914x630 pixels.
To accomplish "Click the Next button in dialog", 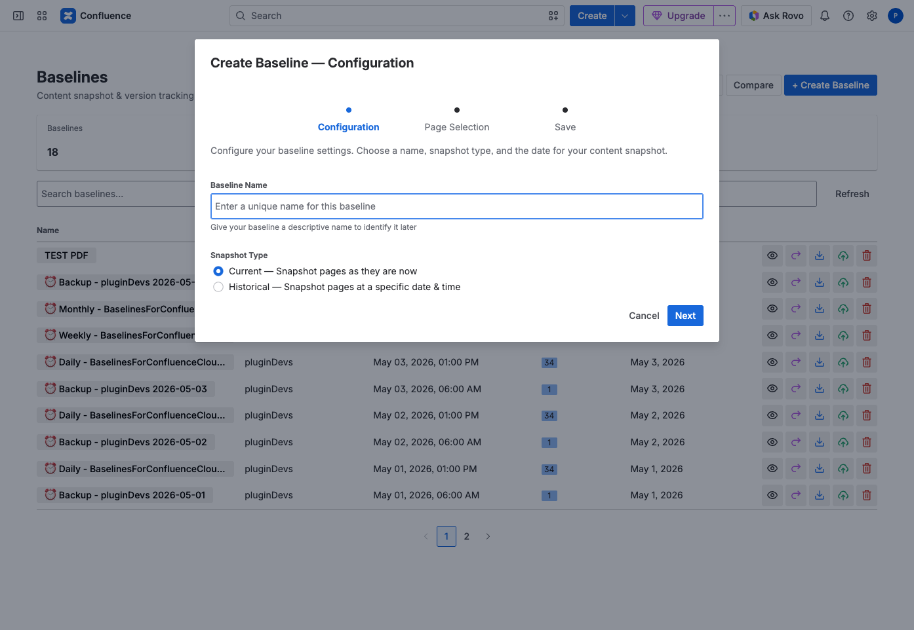I will [685, 316].
